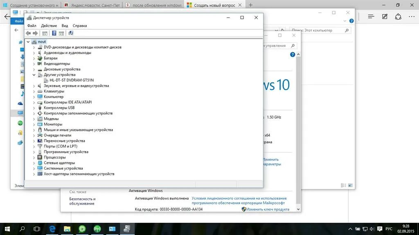Screen dimensions: 419x235
Task: Expand Дисковые устройства node
Action: (x=34, y=69)
